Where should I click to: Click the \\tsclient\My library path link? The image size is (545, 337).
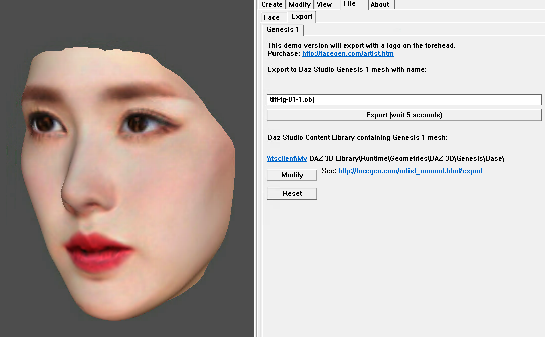point(287,158)
